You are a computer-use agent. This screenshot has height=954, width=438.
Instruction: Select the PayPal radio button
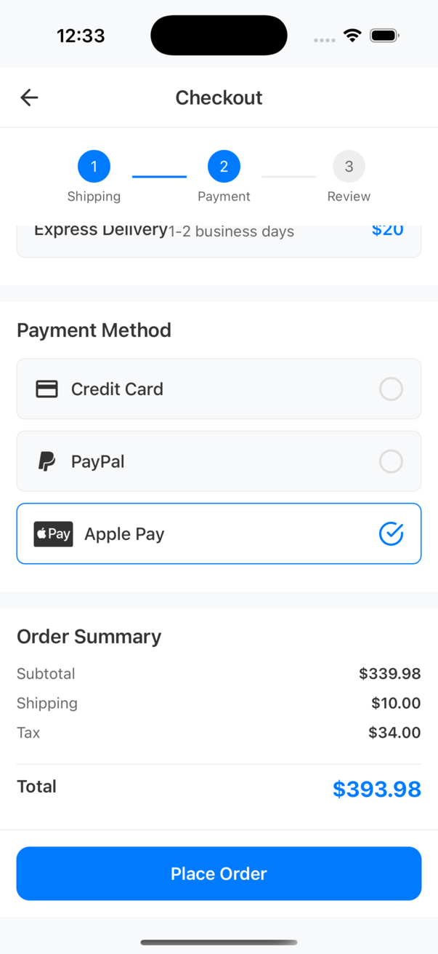click(391, 461)
